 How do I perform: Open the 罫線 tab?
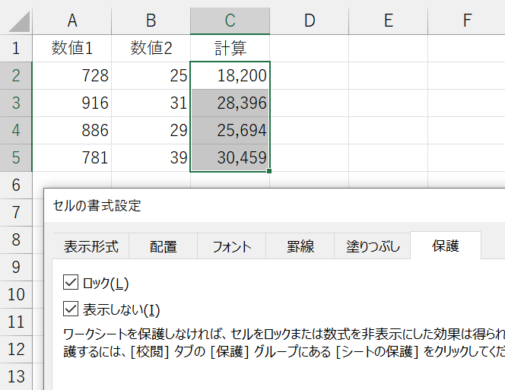300,247
